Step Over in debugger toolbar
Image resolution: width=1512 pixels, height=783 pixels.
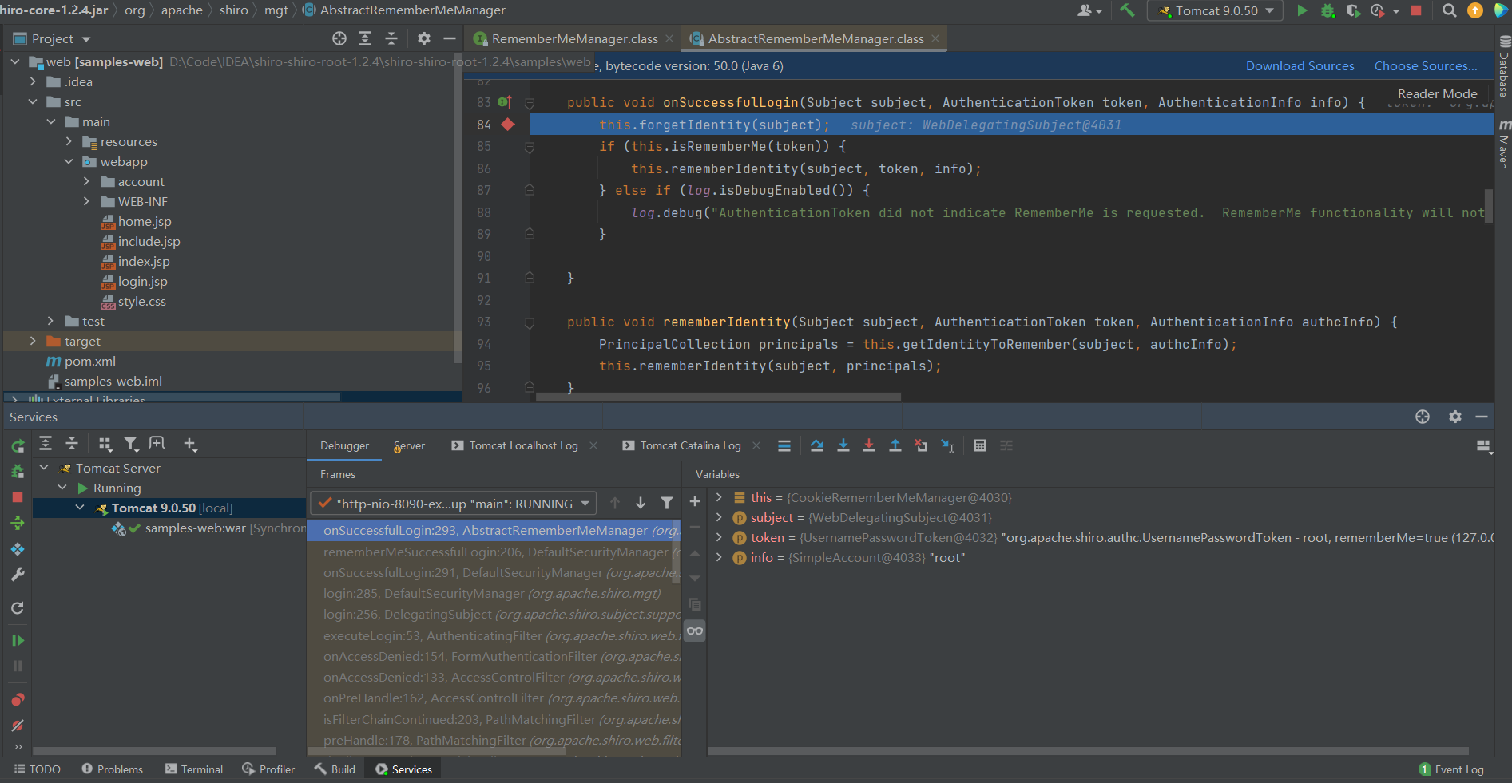coord(817,445)
